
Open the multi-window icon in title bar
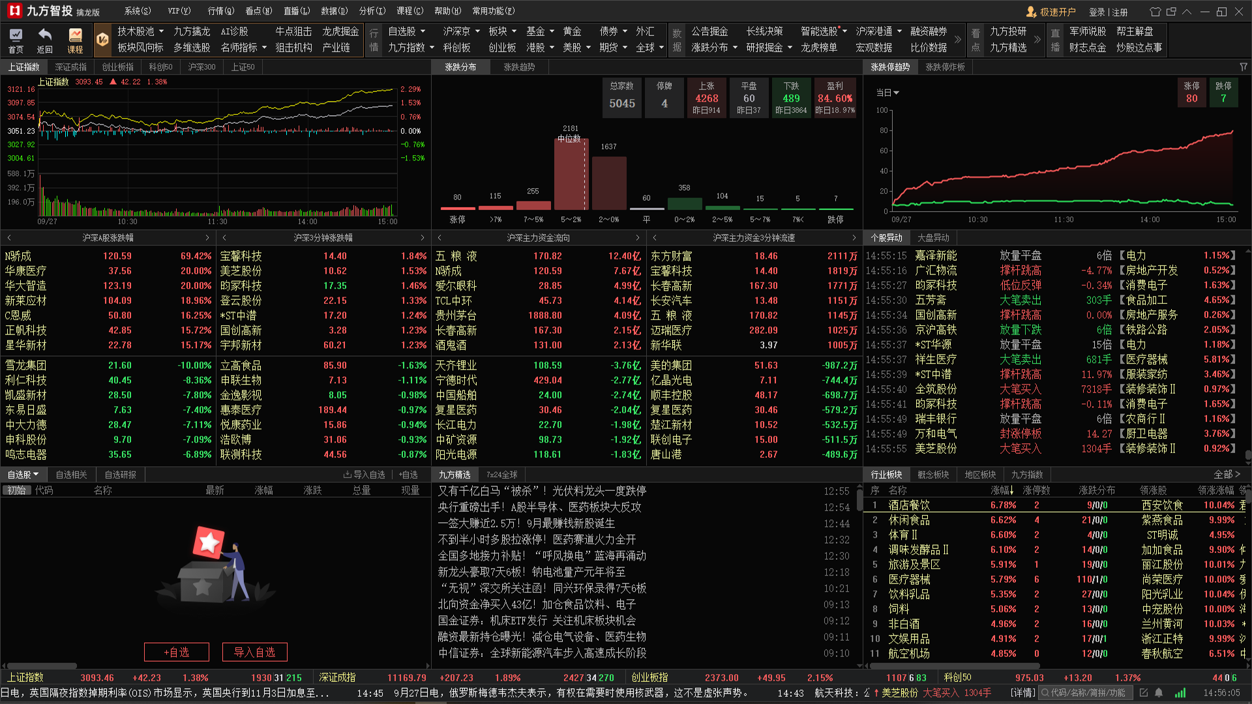click(x=1171, y=12)
